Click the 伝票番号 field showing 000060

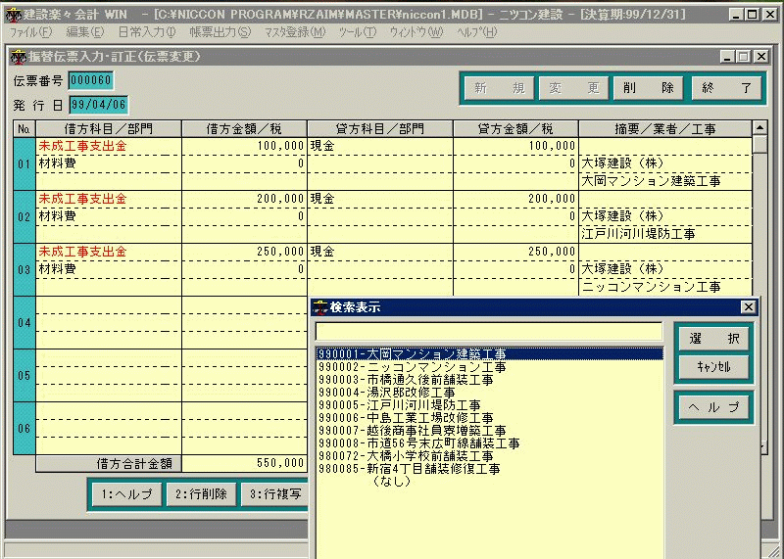90,80
